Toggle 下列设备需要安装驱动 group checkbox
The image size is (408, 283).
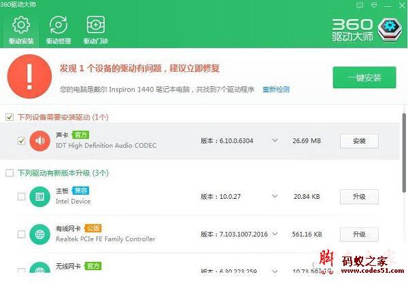pos(9,117)
